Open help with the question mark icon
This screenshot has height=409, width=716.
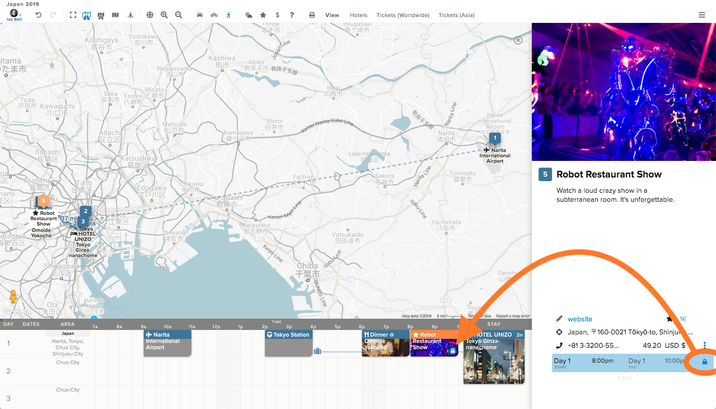click(292, 15)
